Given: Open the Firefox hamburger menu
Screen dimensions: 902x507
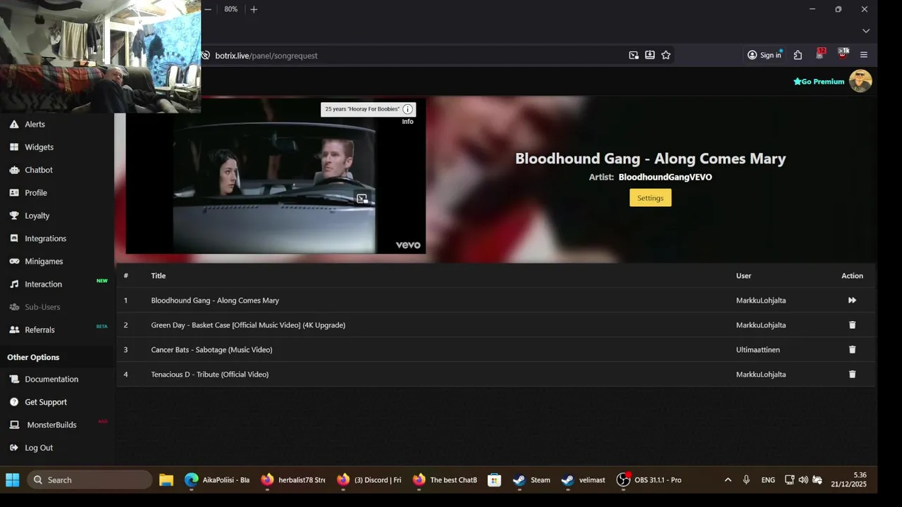Looking at the screenshot, I should click(x=864, y=55).
